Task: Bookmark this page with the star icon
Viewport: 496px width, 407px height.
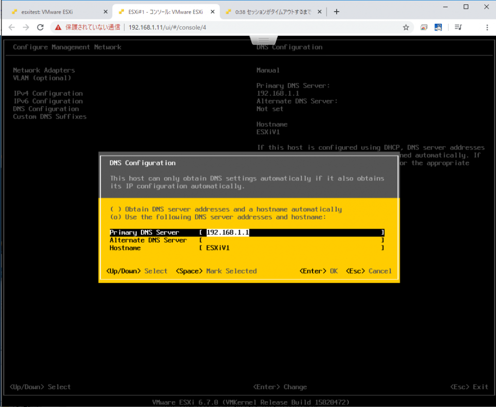Action: tap(406, 28)
